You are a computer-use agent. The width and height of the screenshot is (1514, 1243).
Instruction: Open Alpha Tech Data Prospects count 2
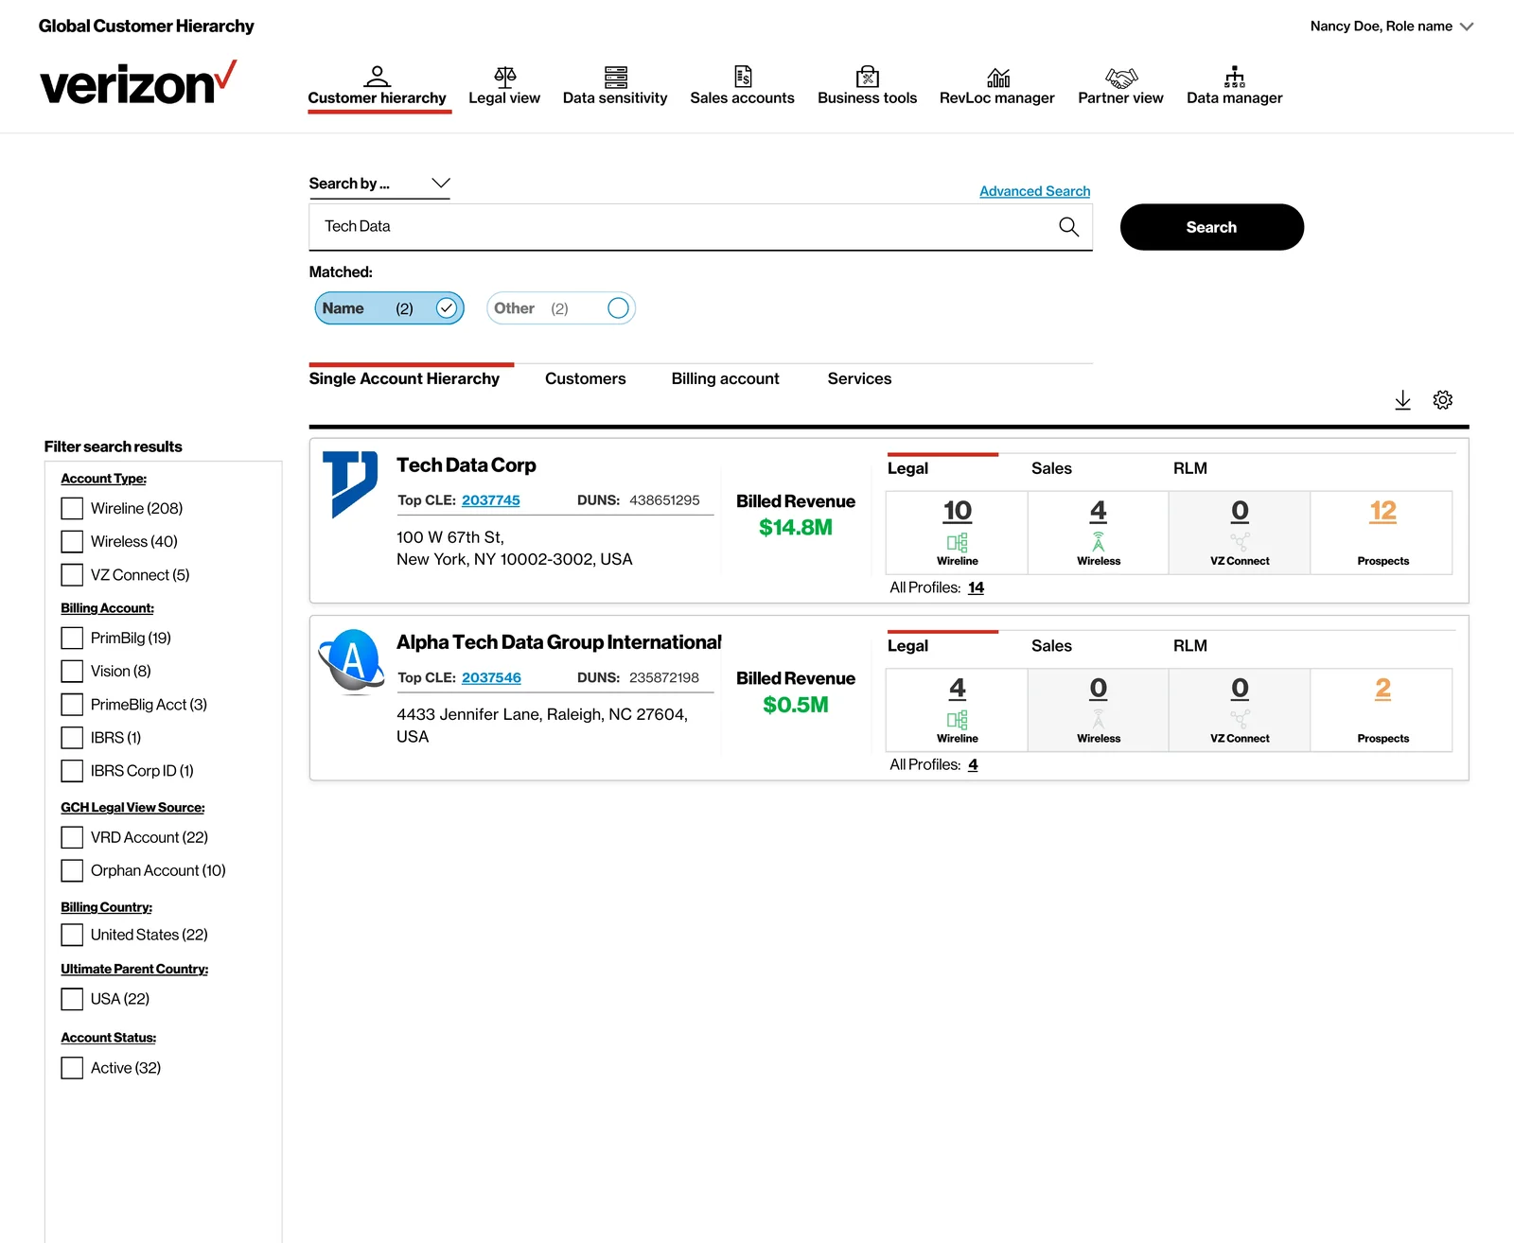click(x=1382, y=689)
